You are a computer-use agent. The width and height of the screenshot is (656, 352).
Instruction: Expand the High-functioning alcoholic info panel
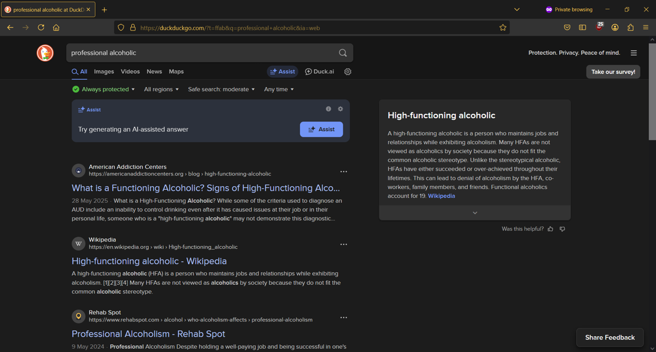click(x=475, y=213)
